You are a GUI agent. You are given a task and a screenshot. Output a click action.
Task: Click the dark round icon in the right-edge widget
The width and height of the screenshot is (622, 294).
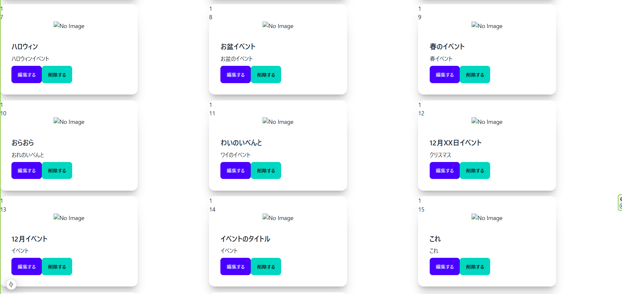[x=621, y=199]
